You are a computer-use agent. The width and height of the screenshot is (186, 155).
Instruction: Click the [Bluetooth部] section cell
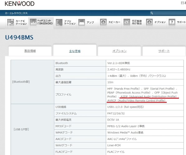pyautogui.click(x=32, y=82)
